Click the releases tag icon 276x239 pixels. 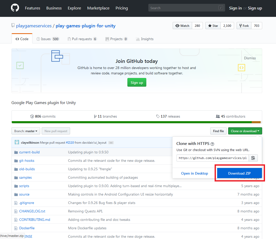[158, 116]
